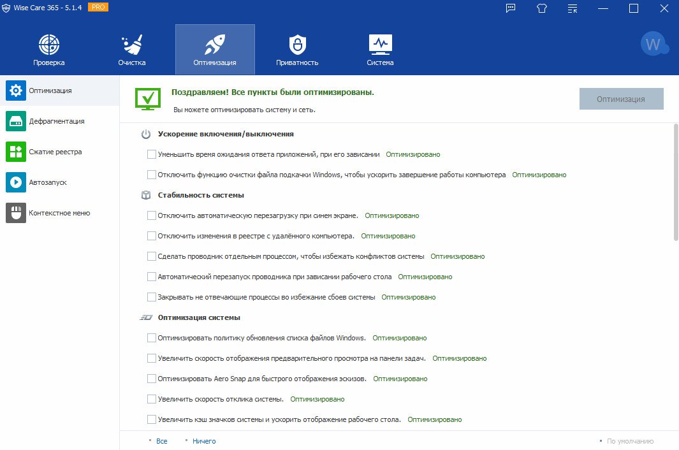Viewport: 679px width, 450px height.
Task: Check the Aero Snap optimization checkbox
Action: coord(152,379)
